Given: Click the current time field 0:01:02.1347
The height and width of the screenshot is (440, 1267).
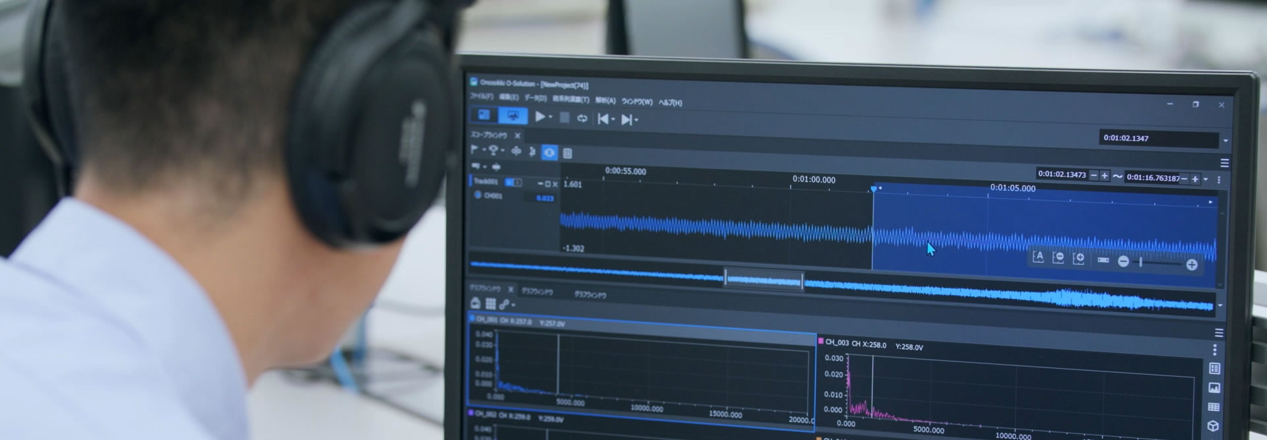Looking at the screenshot, I should pyautogui.click(x=1159, y=139).
